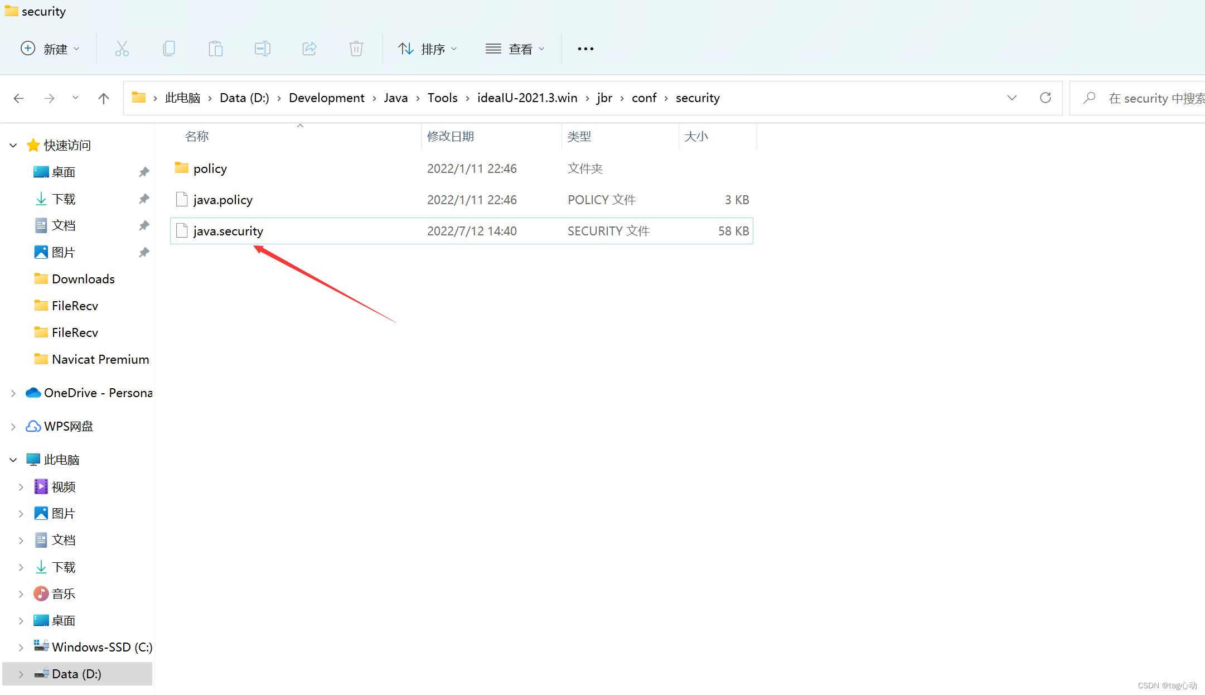Click the Share icon in toolbar
This screenshot has height=695, width=1205.
click(x=309, y=49)
